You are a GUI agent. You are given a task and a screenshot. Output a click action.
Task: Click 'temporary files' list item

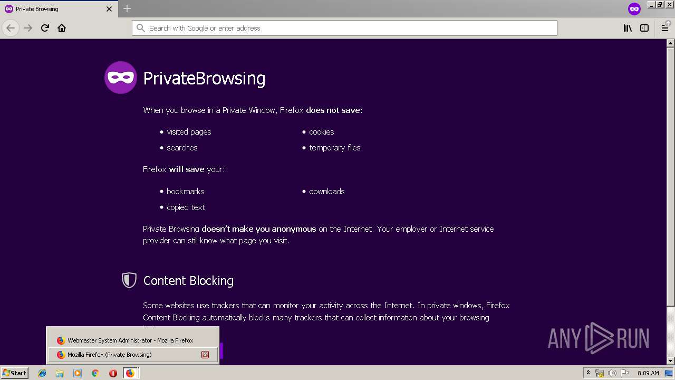(335, 148)
